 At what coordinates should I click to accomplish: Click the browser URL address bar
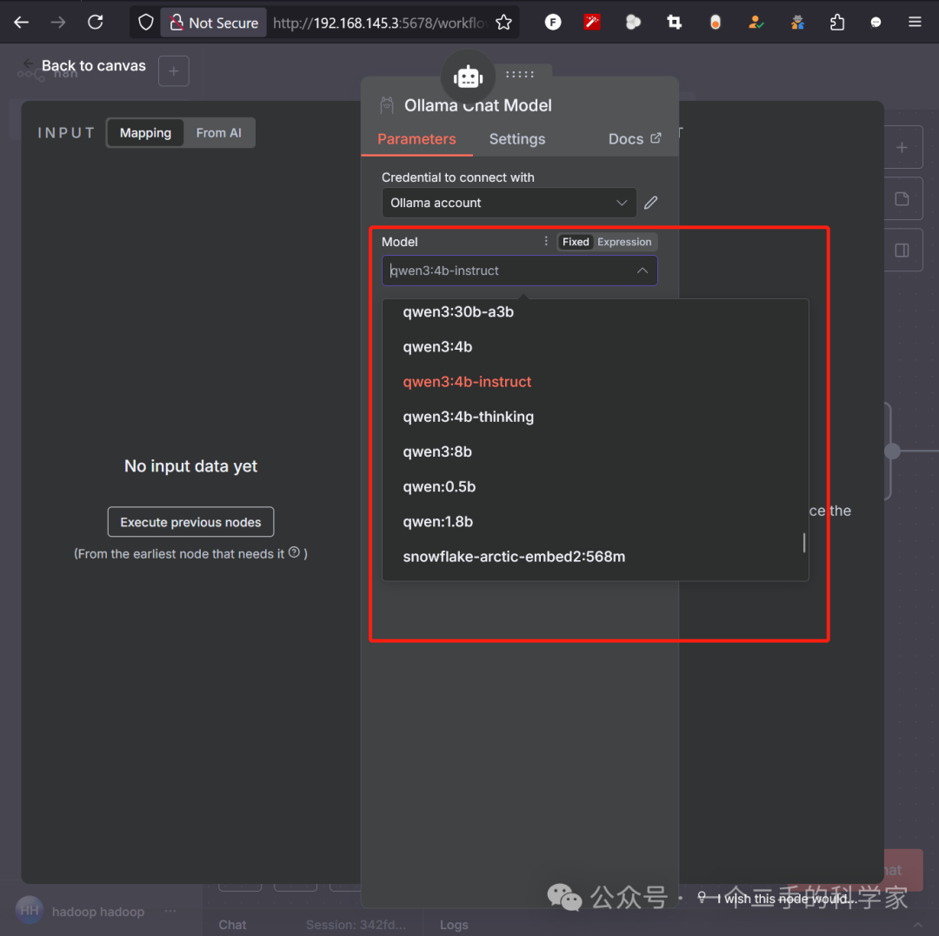pyautogui.click(x=380, y=23)
